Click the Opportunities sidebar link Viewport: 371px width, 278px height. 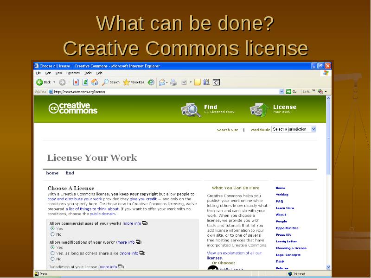pyautogui.click(x=287, y=228)
